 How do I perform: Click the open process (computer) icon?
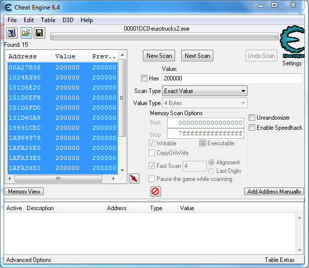point(12,34)
